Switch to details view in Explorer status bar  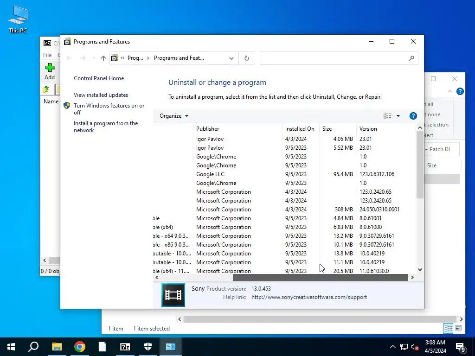[448, 328]
